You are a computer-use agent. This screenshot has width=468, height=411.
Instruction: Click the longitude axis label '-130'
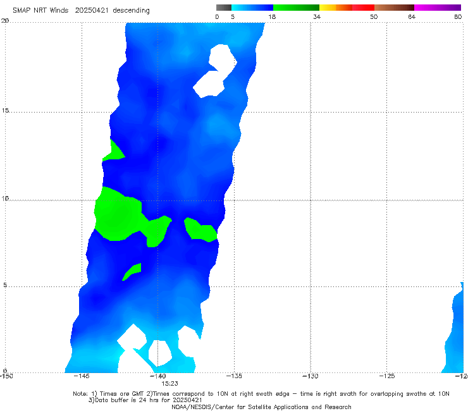311,376
